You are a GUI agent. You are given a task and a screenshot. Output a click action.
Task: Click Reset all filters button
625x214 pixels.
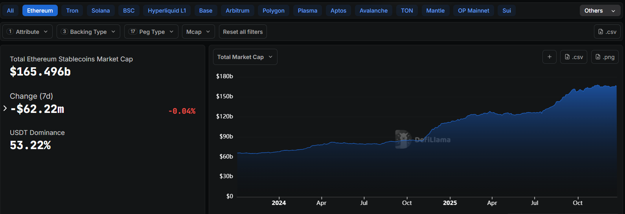(243, 32)
